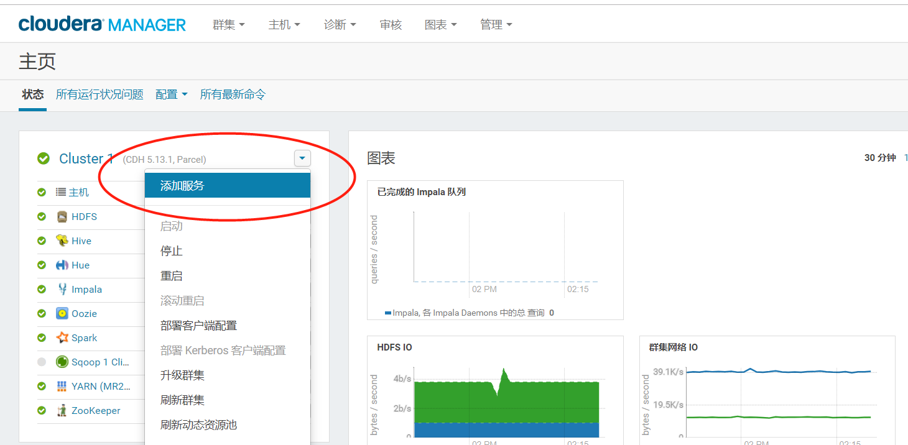
Task: Click the Hue service icon
Action: pyautogui.click(x=62, y=265)
